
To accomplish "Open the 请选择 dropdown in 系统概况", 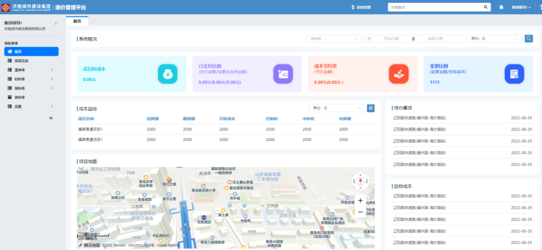I will (333, 39).
